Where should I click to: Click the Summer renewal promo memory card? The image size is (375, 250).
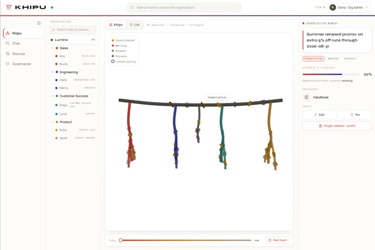337,40
